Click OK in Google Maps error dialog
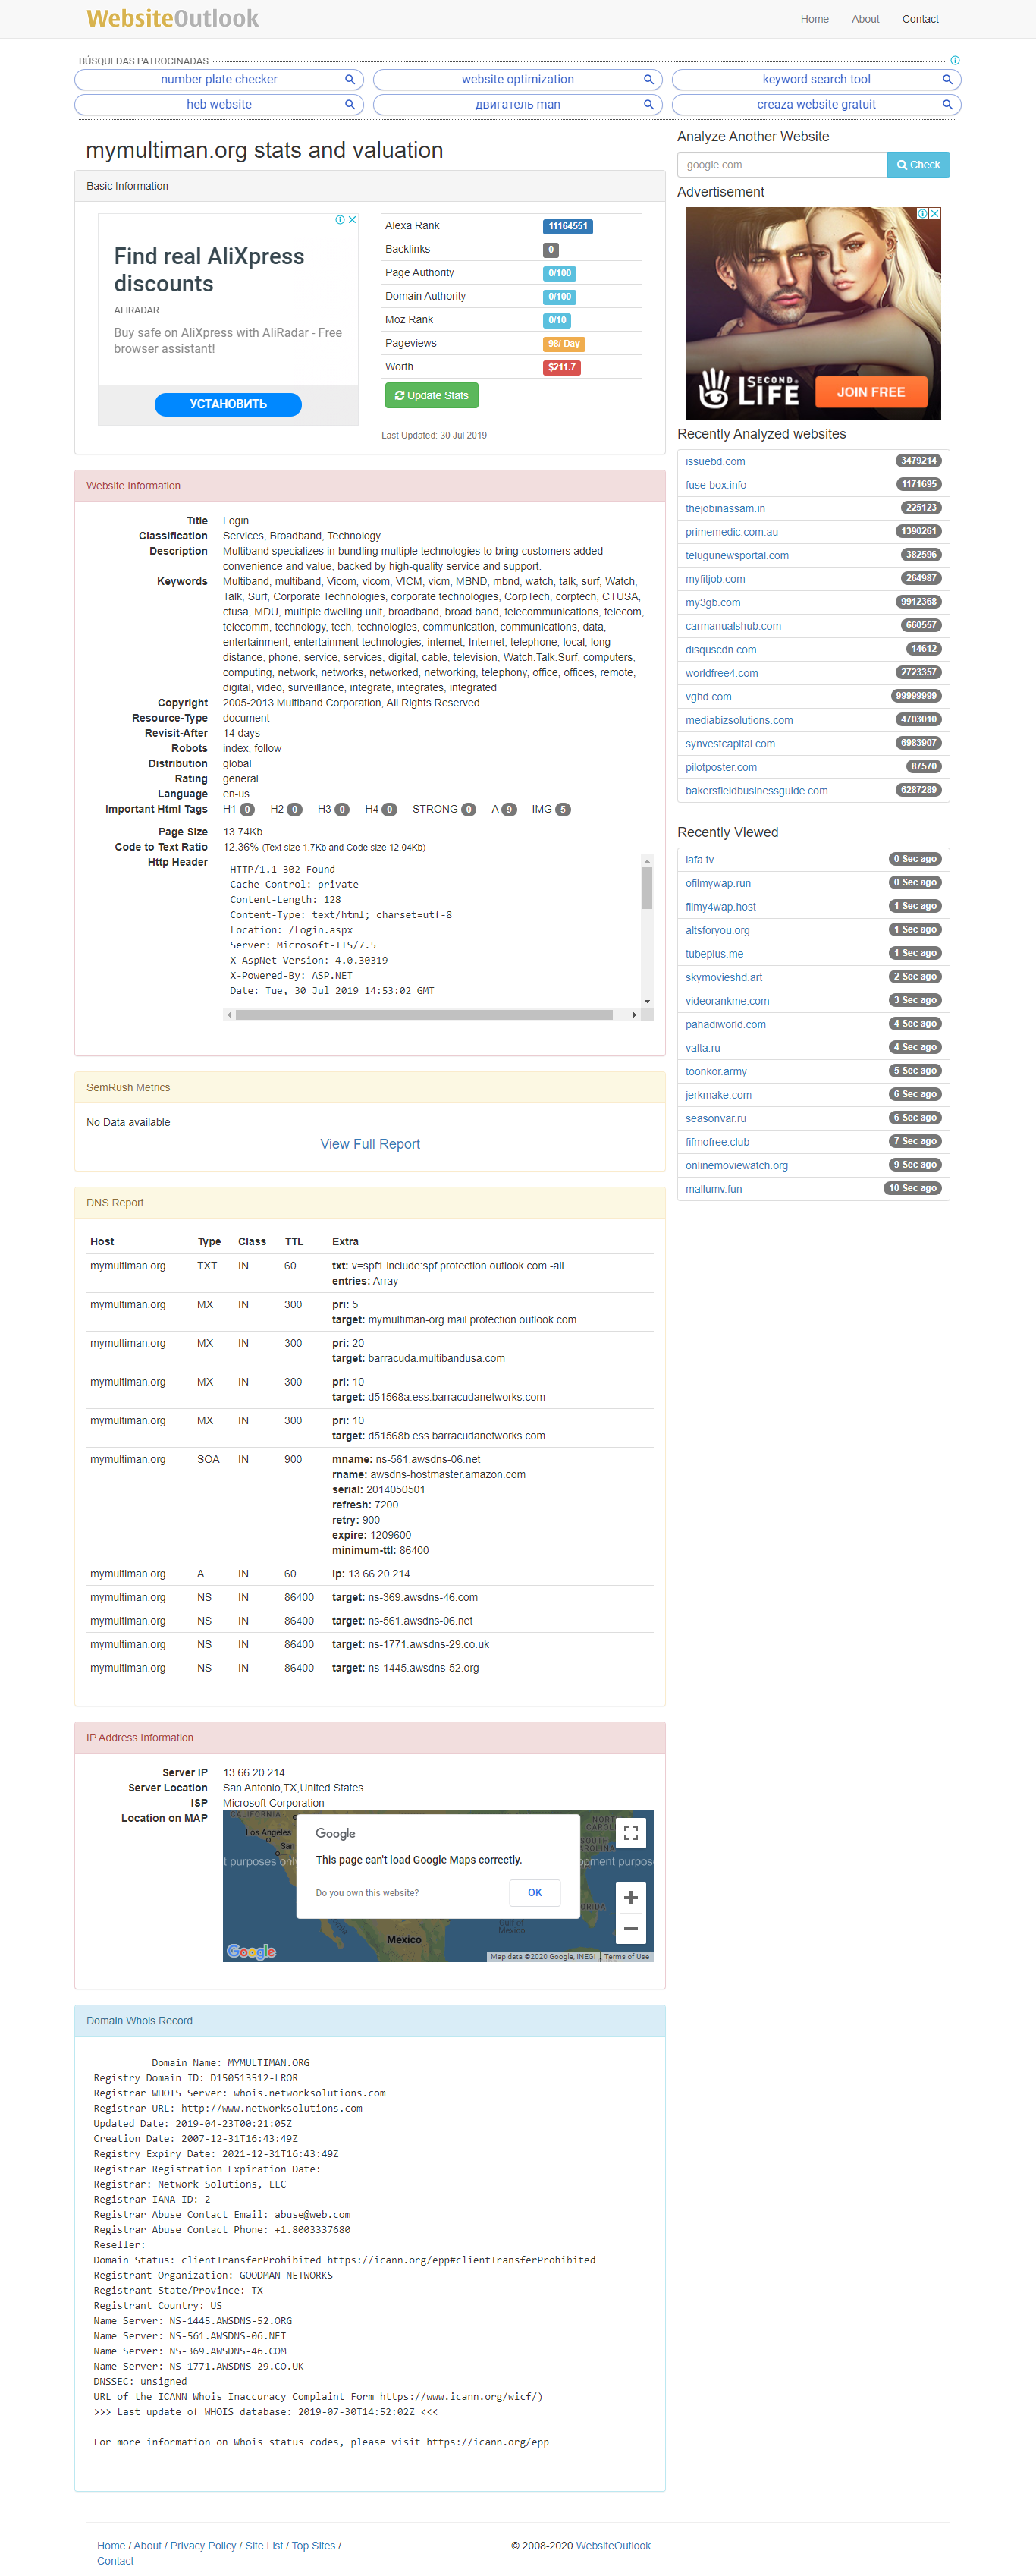This screenshot has height=2576, width=1036. click(535, 1892)
